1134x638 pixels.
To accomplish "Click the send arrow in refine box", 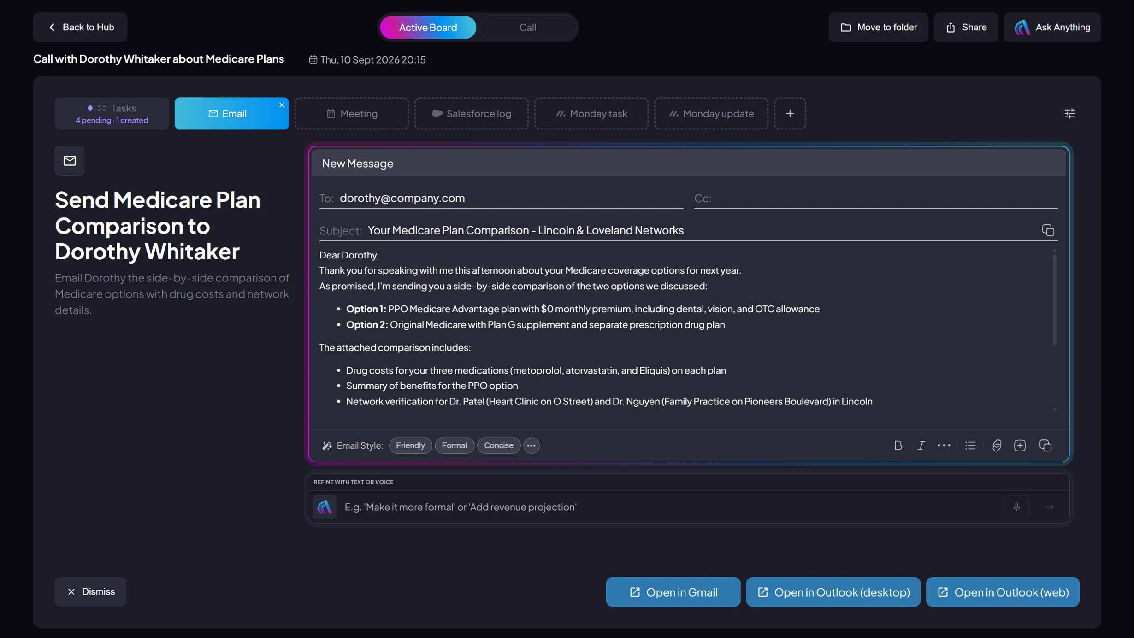I will pos(1050,507).
